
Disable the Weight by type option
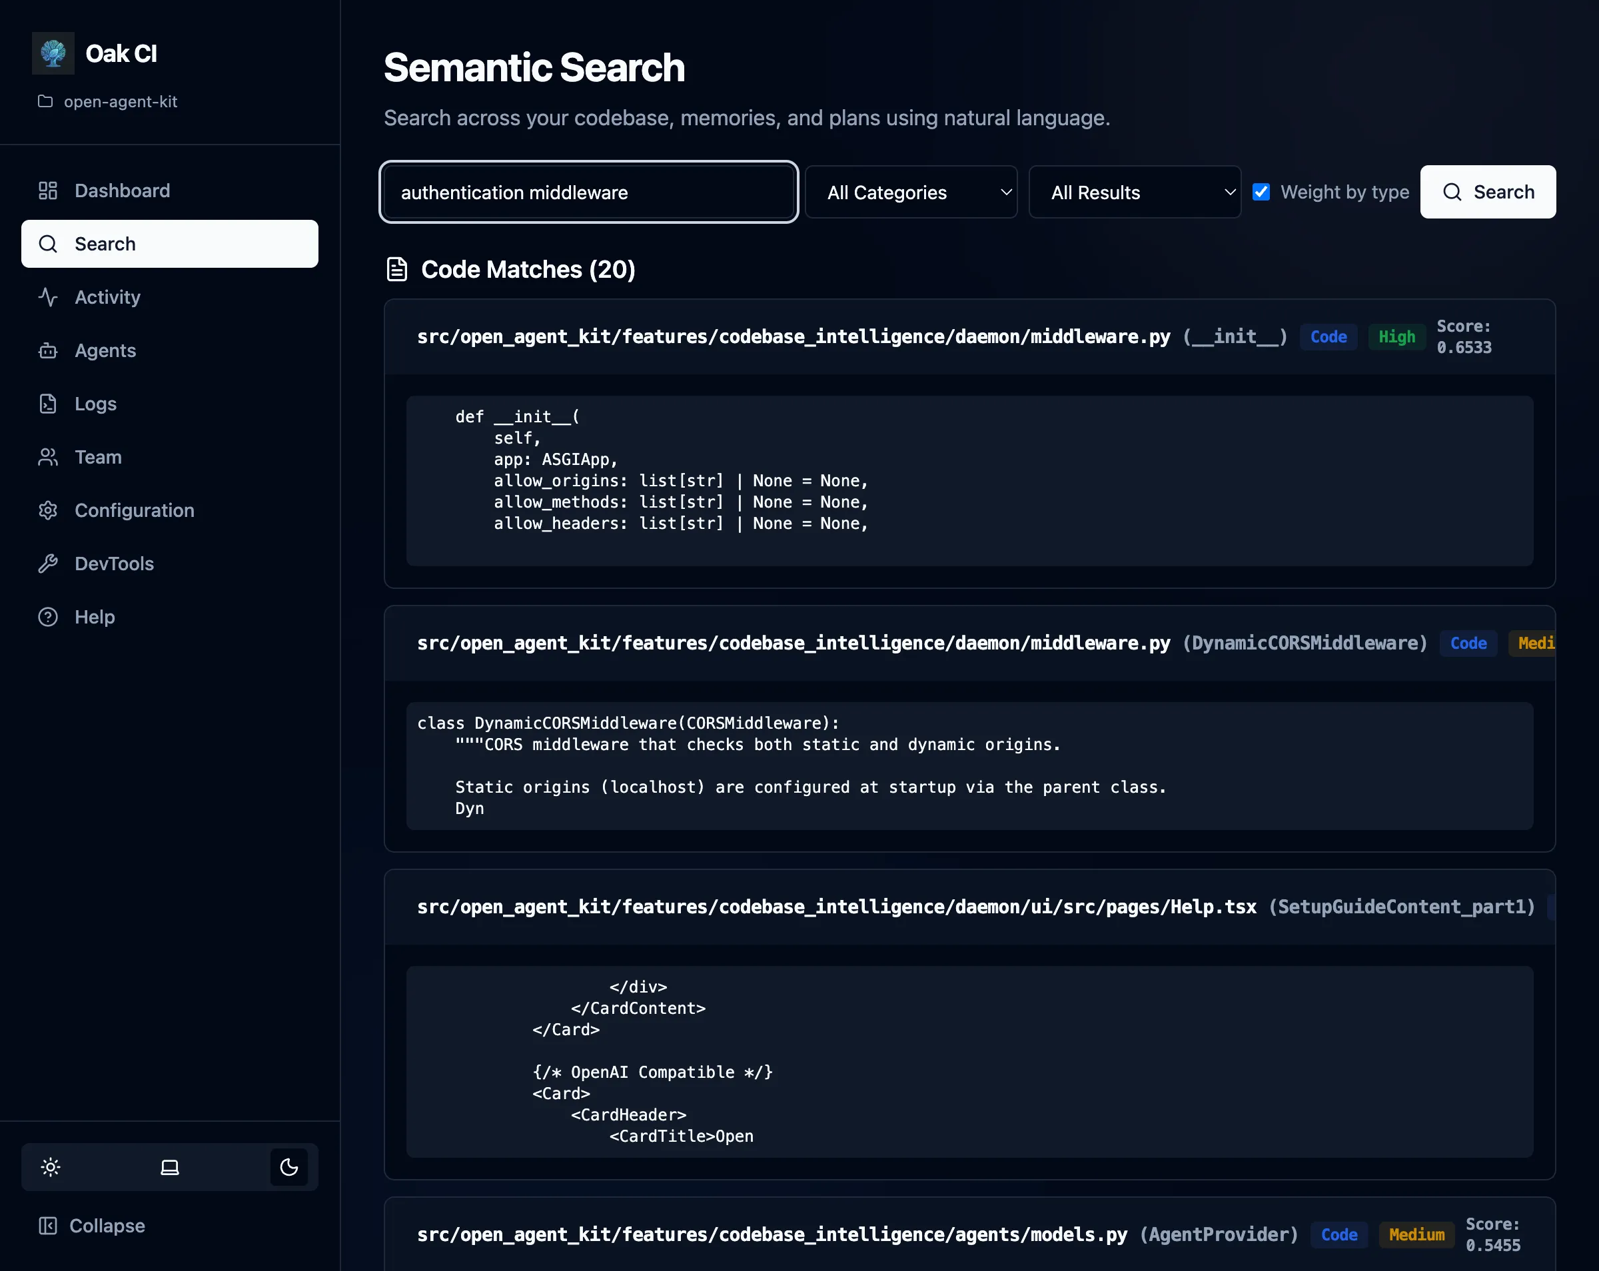[x=1262, y=191]
